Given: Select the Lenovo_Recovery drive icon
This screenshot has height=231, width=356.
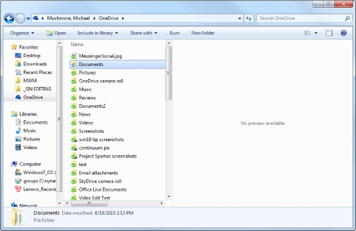Looking at the screenshot, I should click(x=18, y=189).
